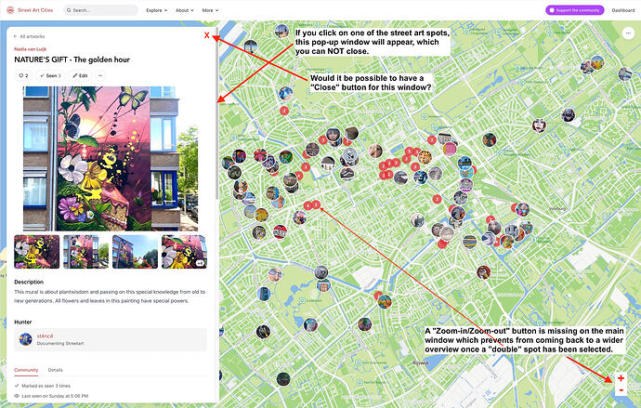
Task: Open hunter st4nc4 profile link
Action: tap(45, 336)
